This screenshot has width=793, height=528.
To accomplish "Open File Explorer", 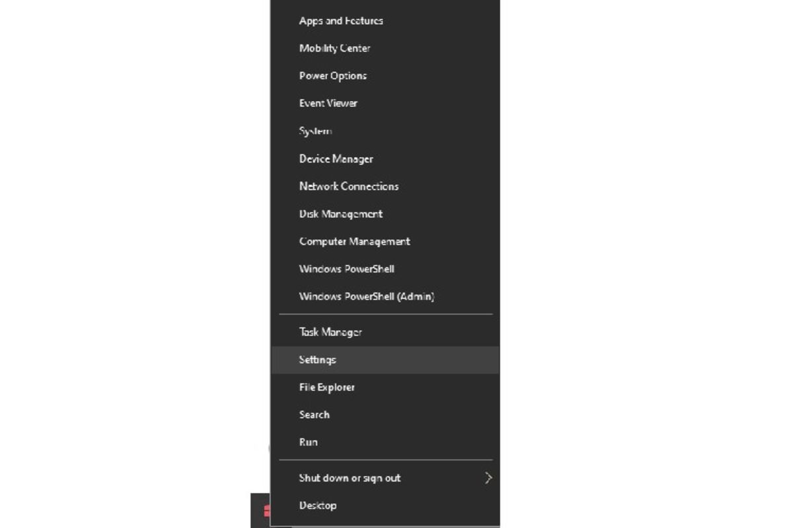I will click(326, 387).
